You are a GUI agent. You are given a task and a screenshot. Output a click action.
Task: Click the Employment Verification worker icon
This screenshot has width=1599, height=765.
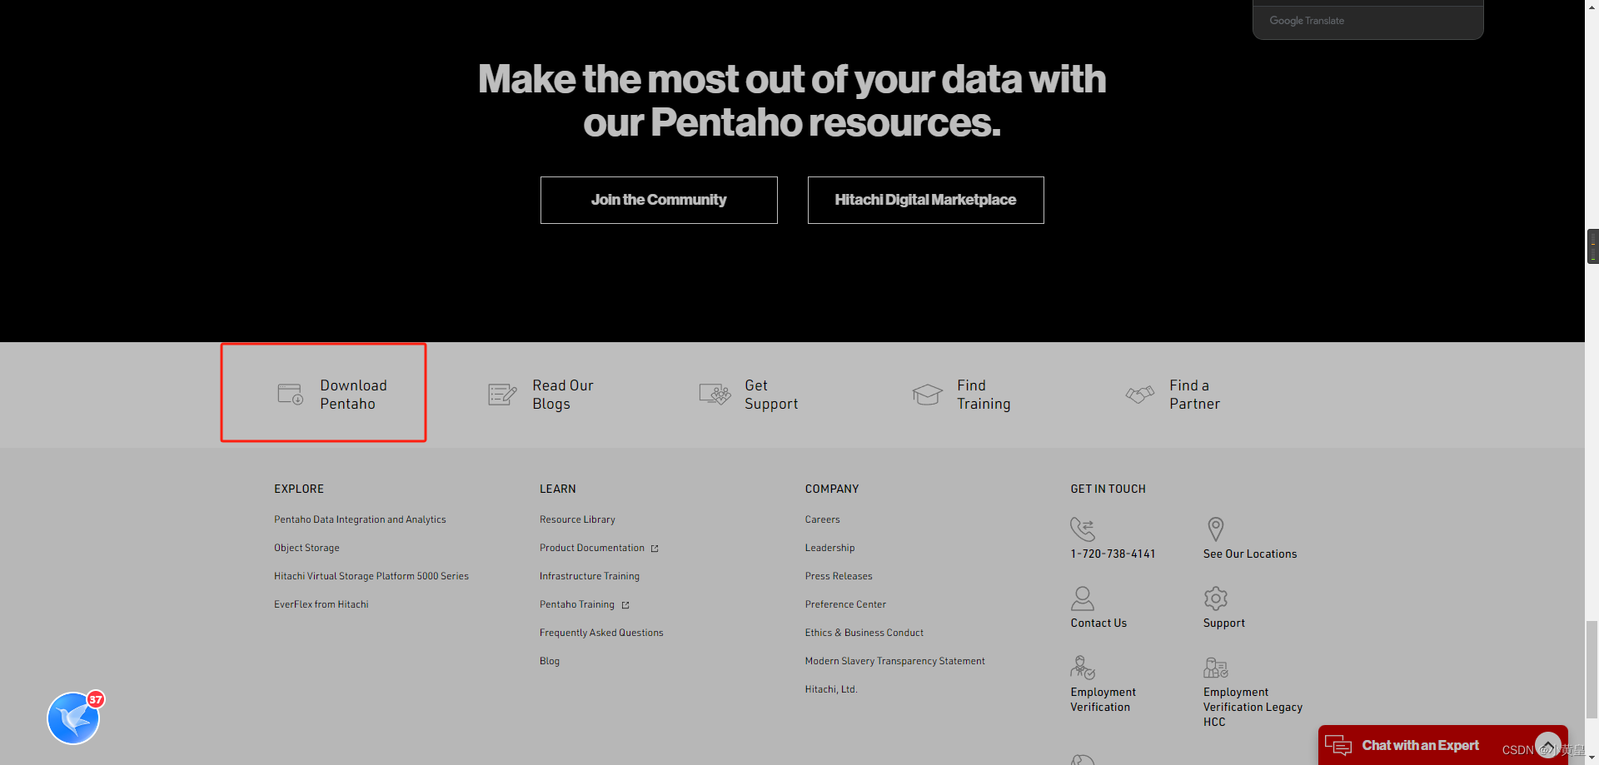(x=1083, y=668)
